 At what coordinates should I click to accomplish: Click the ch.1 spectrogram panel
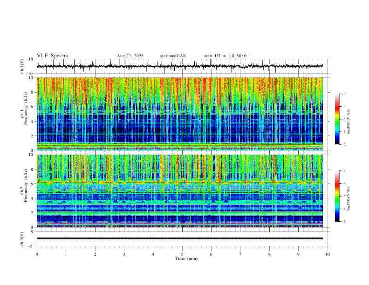pyautogui.click(x=180, y=114)
